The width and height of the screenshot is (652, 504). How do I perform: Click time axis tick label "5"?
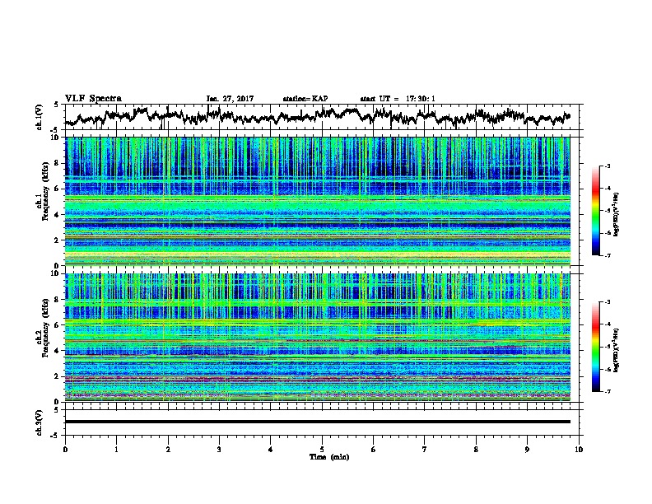(322, 450)
